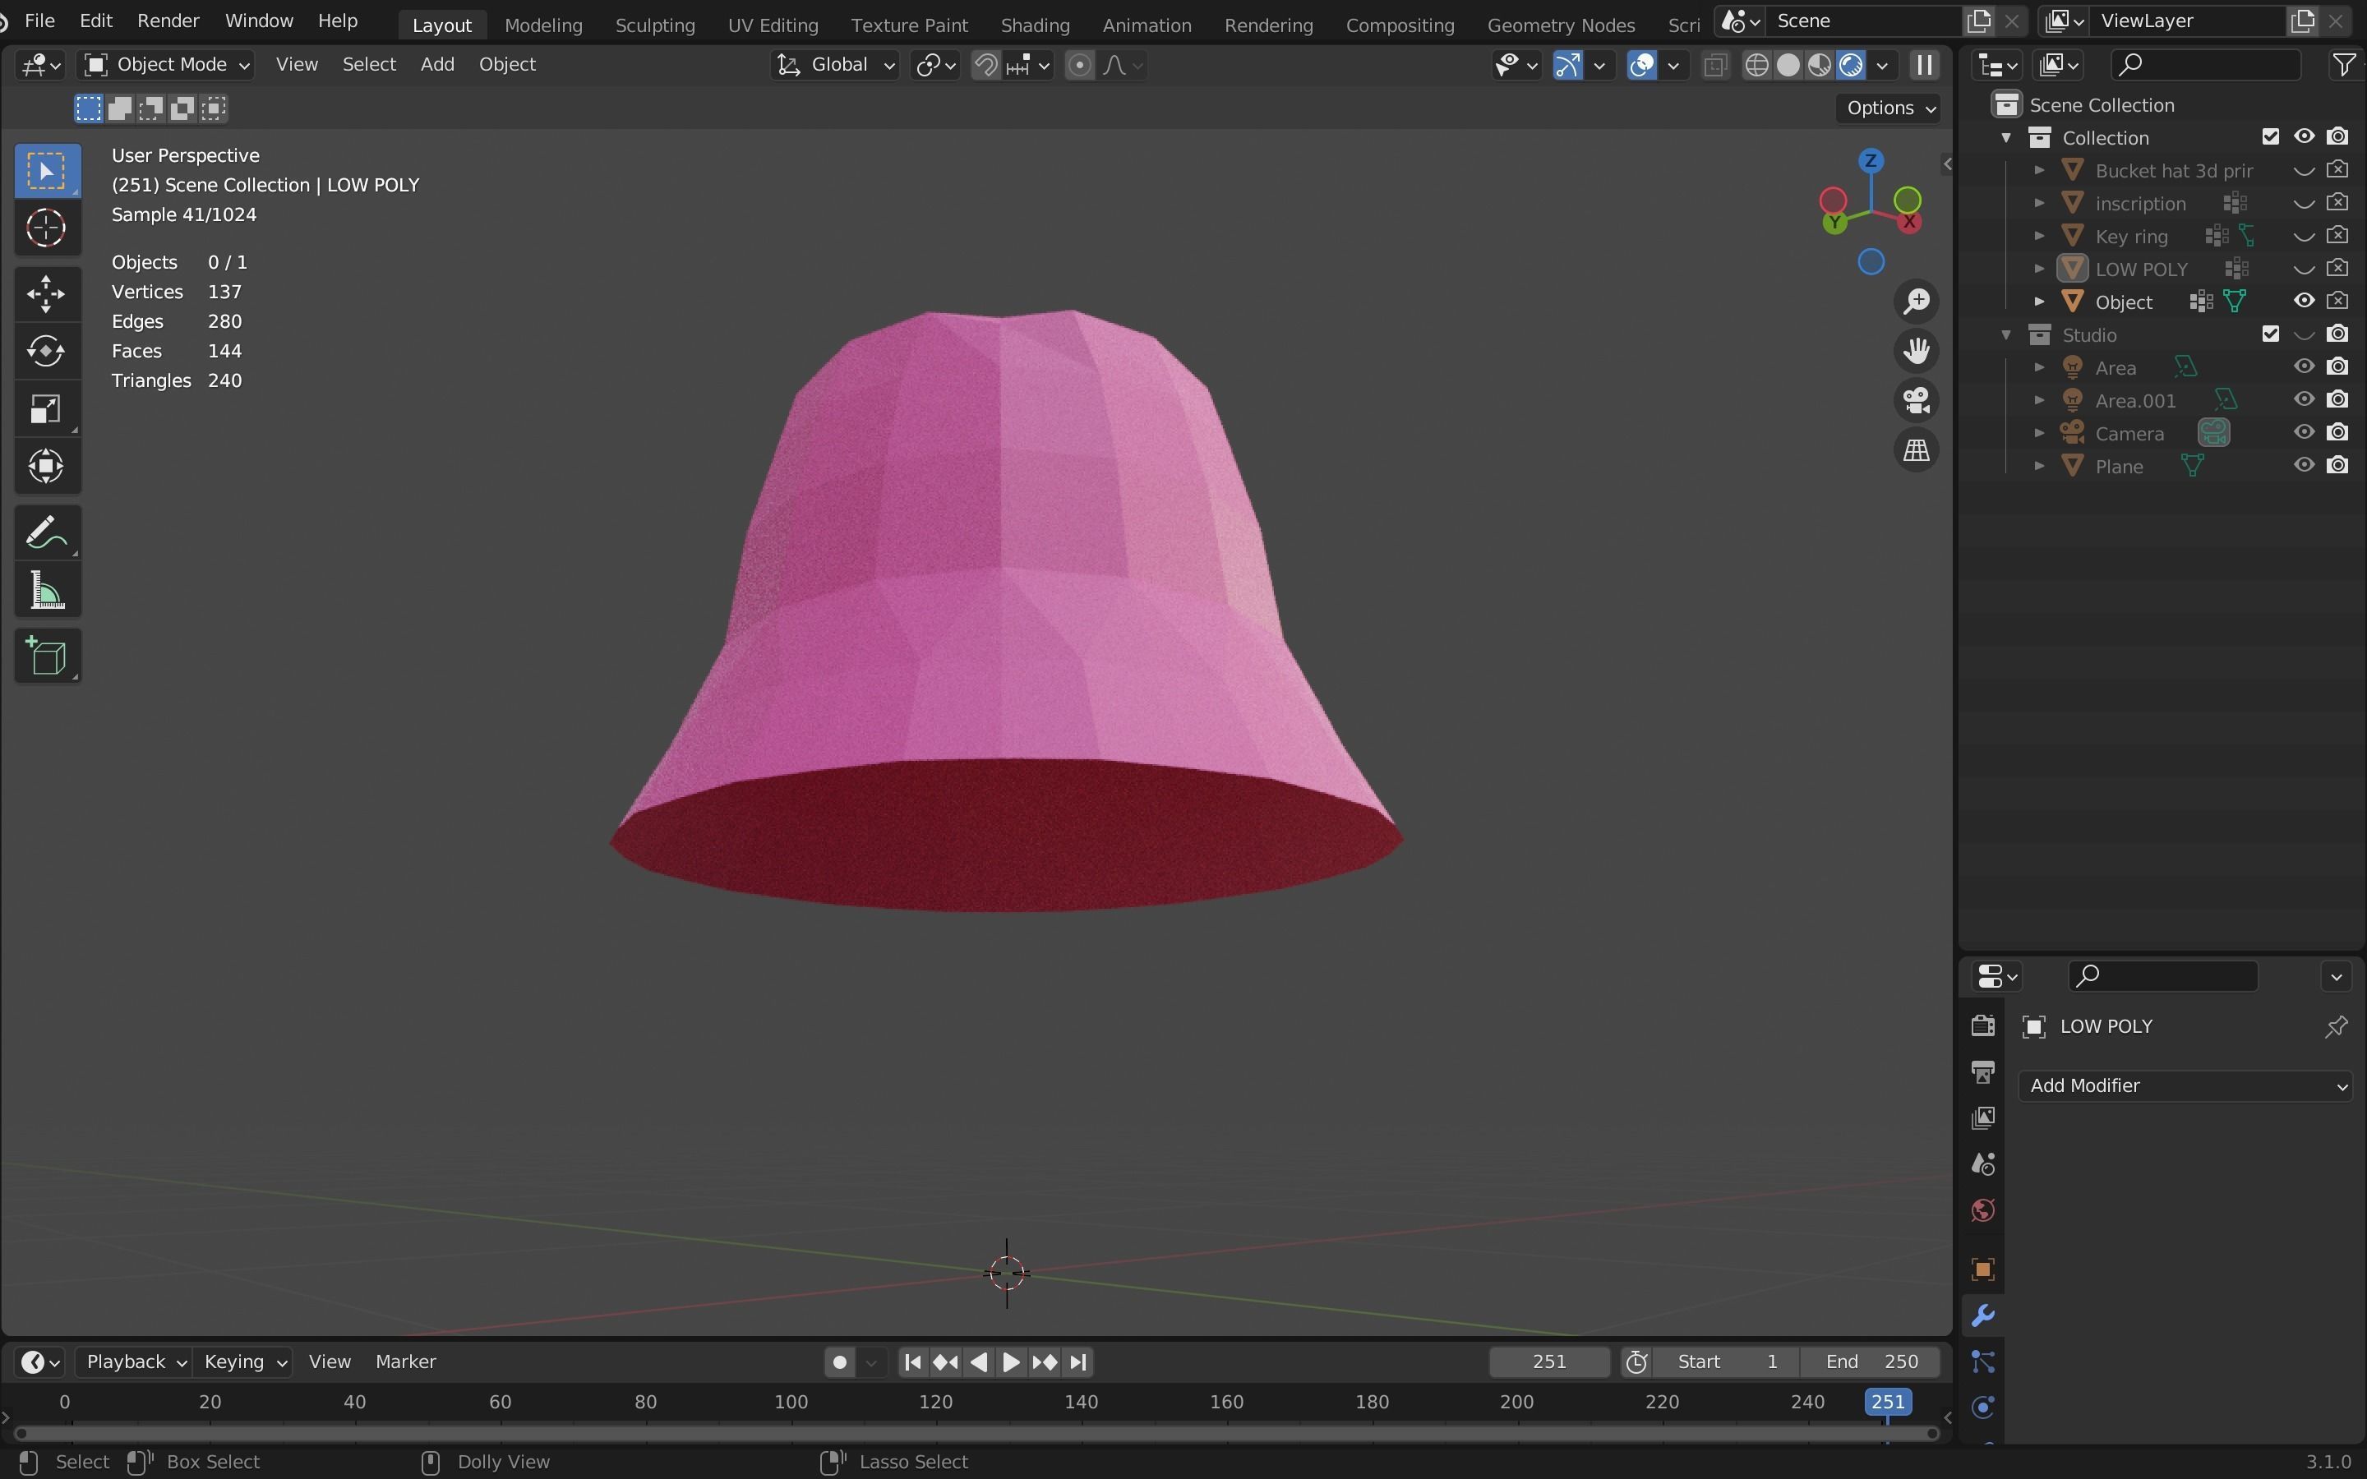2367x1479 pixels.
Task: Open the Render properties tab
Action: (1982, 1026)
